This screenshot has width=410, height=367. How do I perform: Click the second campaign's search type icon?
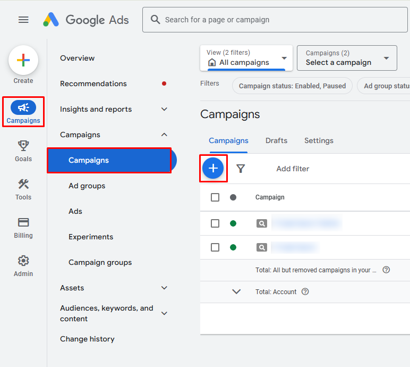click(261, 247)
